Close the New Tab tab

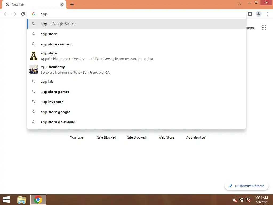pyautogui.click(x=62, y=5)
